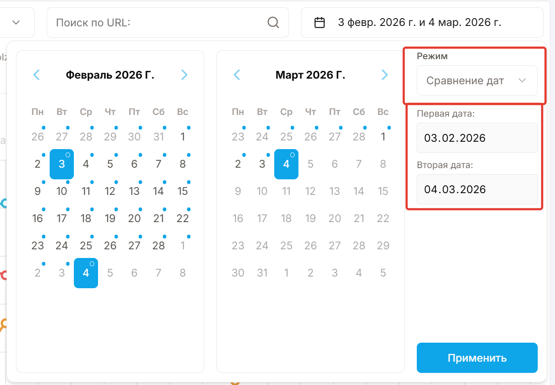Edit the Первая дата input field
Viewport: 555px width, 385px height.
[477, 138]
